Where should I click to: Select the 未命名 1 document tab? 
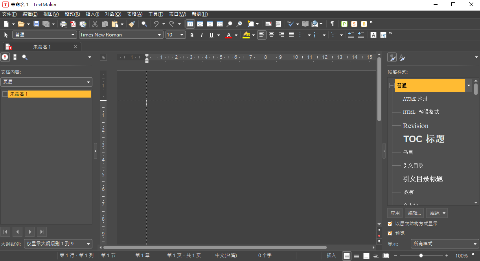41,47
